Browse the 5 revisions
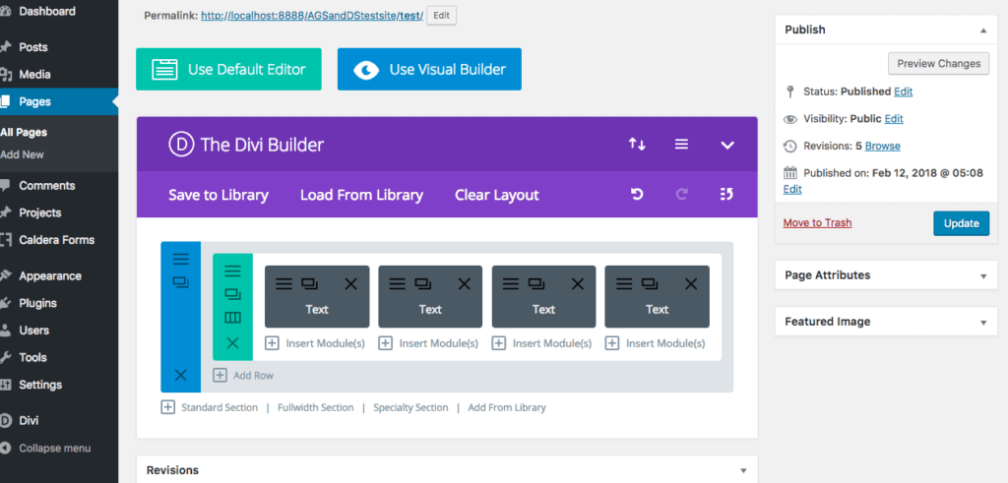The image size is (1008, 483). tap(883, 146)
